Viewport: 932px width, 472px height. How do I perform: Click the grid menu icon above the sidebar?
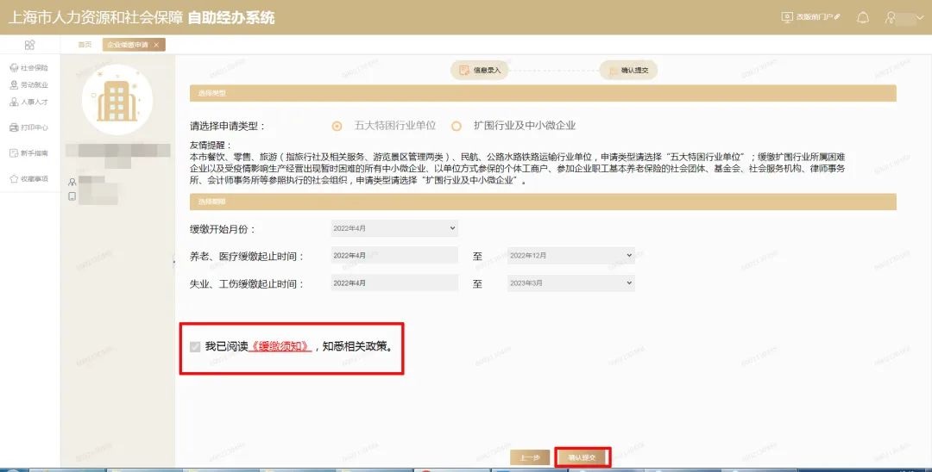click(29, 45)
